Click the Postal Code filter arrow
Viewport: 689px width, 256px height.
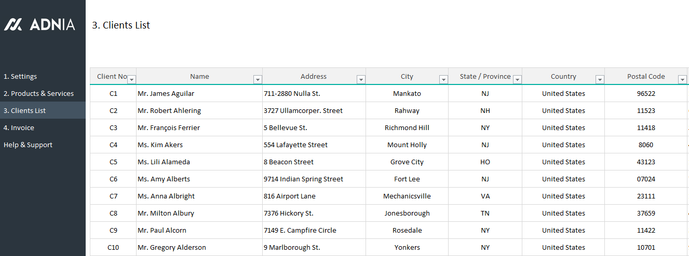pyautogui.click(x=682, y=79)
